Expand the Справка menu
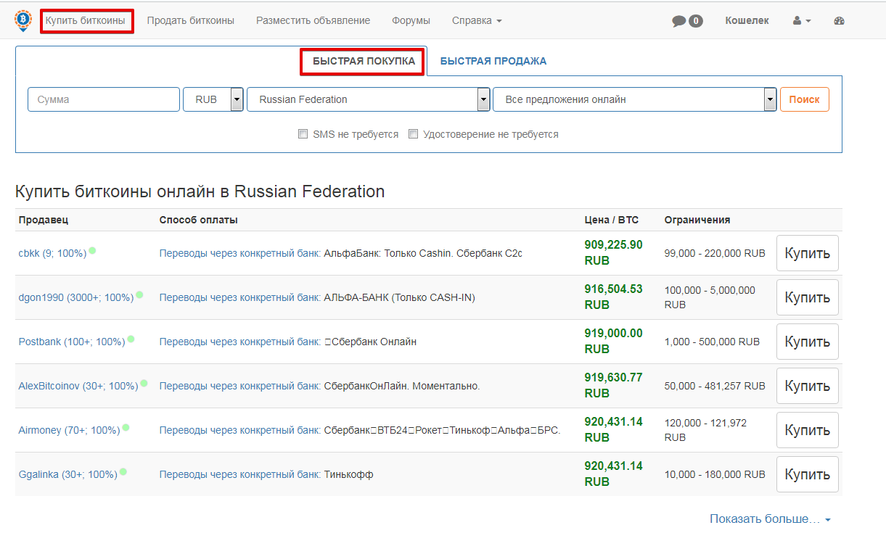This screenshot has height=541, width=886. tap(477, 20)
